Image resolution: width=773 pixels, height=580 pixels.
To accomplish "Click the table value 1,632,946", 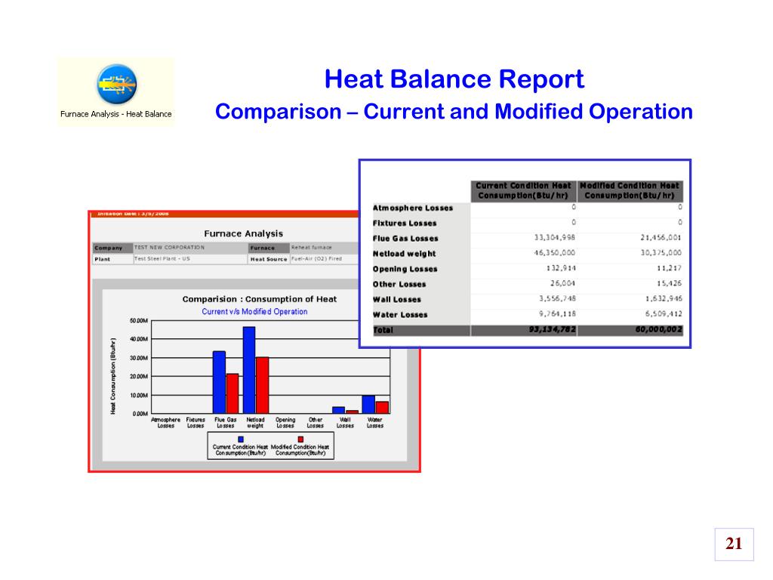I will 664,299.
